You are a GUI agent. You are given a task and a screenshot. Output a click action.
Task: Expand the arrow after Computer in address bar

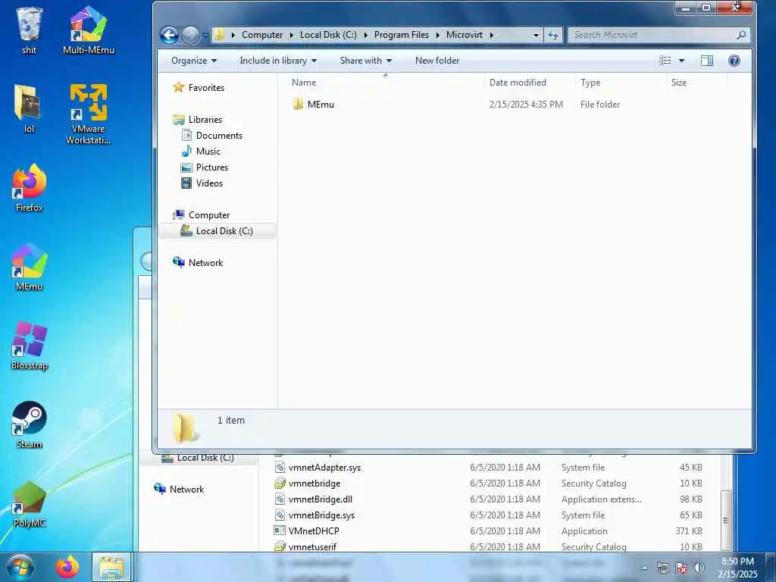292,35
